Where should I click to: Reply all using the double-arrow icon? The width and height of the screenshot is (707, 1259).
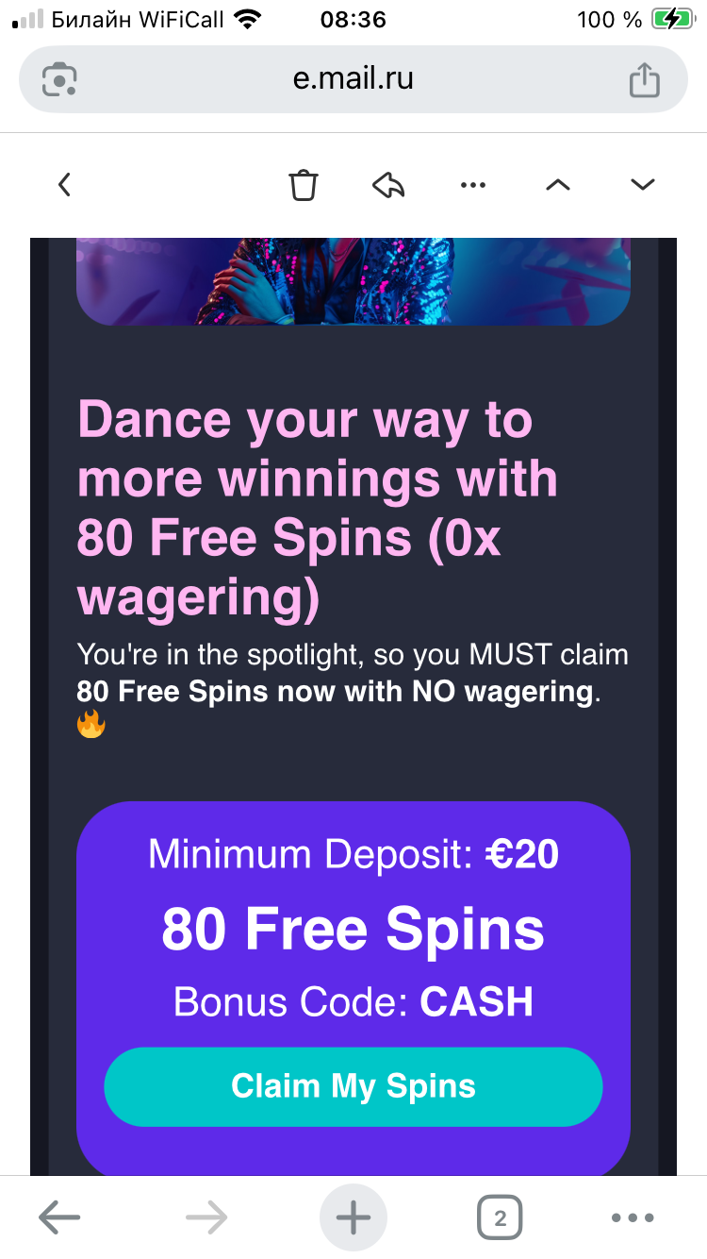point(388,185)
